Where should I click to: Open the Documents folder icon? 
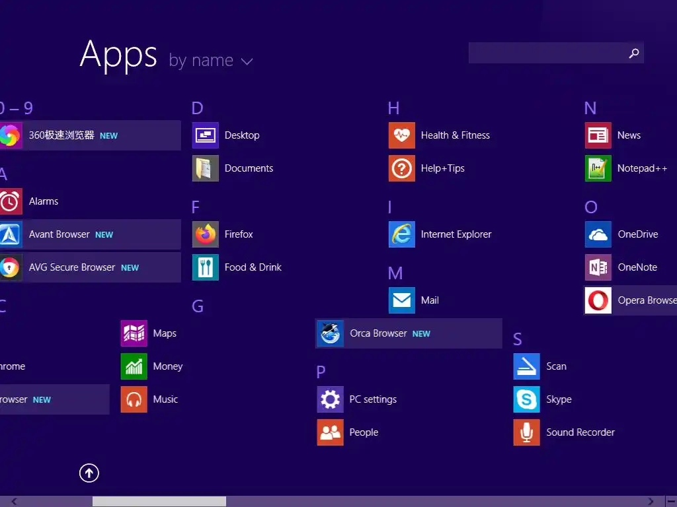click(x=206, y=168)
